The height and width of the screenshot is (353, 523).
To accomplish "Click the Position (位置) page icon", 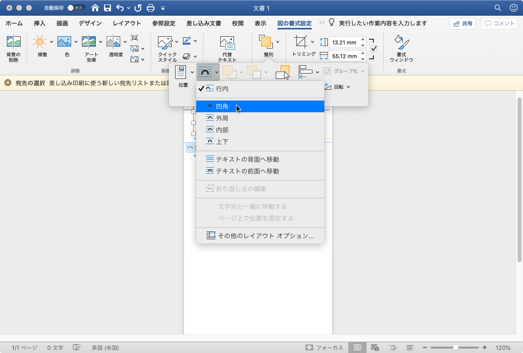I will [181, 72].
